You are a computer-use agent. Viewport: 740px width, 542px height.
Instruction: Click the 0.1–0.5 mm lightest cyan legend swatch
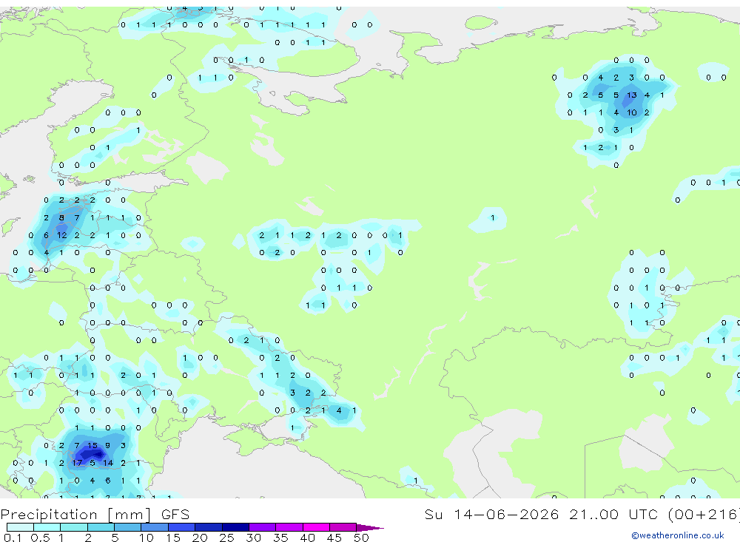point(20,527)
